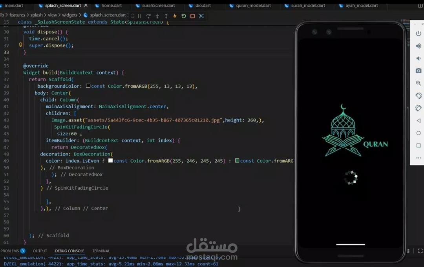Click the white color swatch on line 49
Screen dimensions: 424x267
point(110,161)
